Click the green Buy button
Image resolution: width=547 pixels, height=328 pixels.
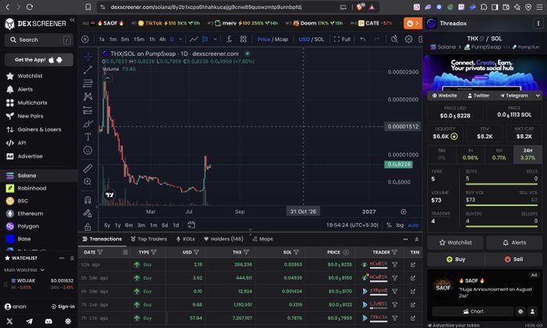coord(455,260)
